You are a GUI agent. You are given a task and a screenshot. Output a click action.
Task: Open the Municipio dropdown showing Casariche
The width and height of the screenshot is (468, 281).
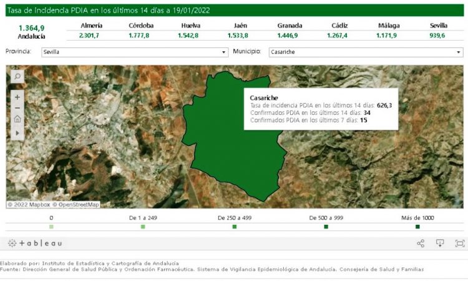click(365, 52)
